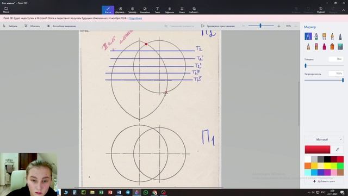Click the Select tool button
The width and height of the screenshot is (348, 196).
(10, 26)
